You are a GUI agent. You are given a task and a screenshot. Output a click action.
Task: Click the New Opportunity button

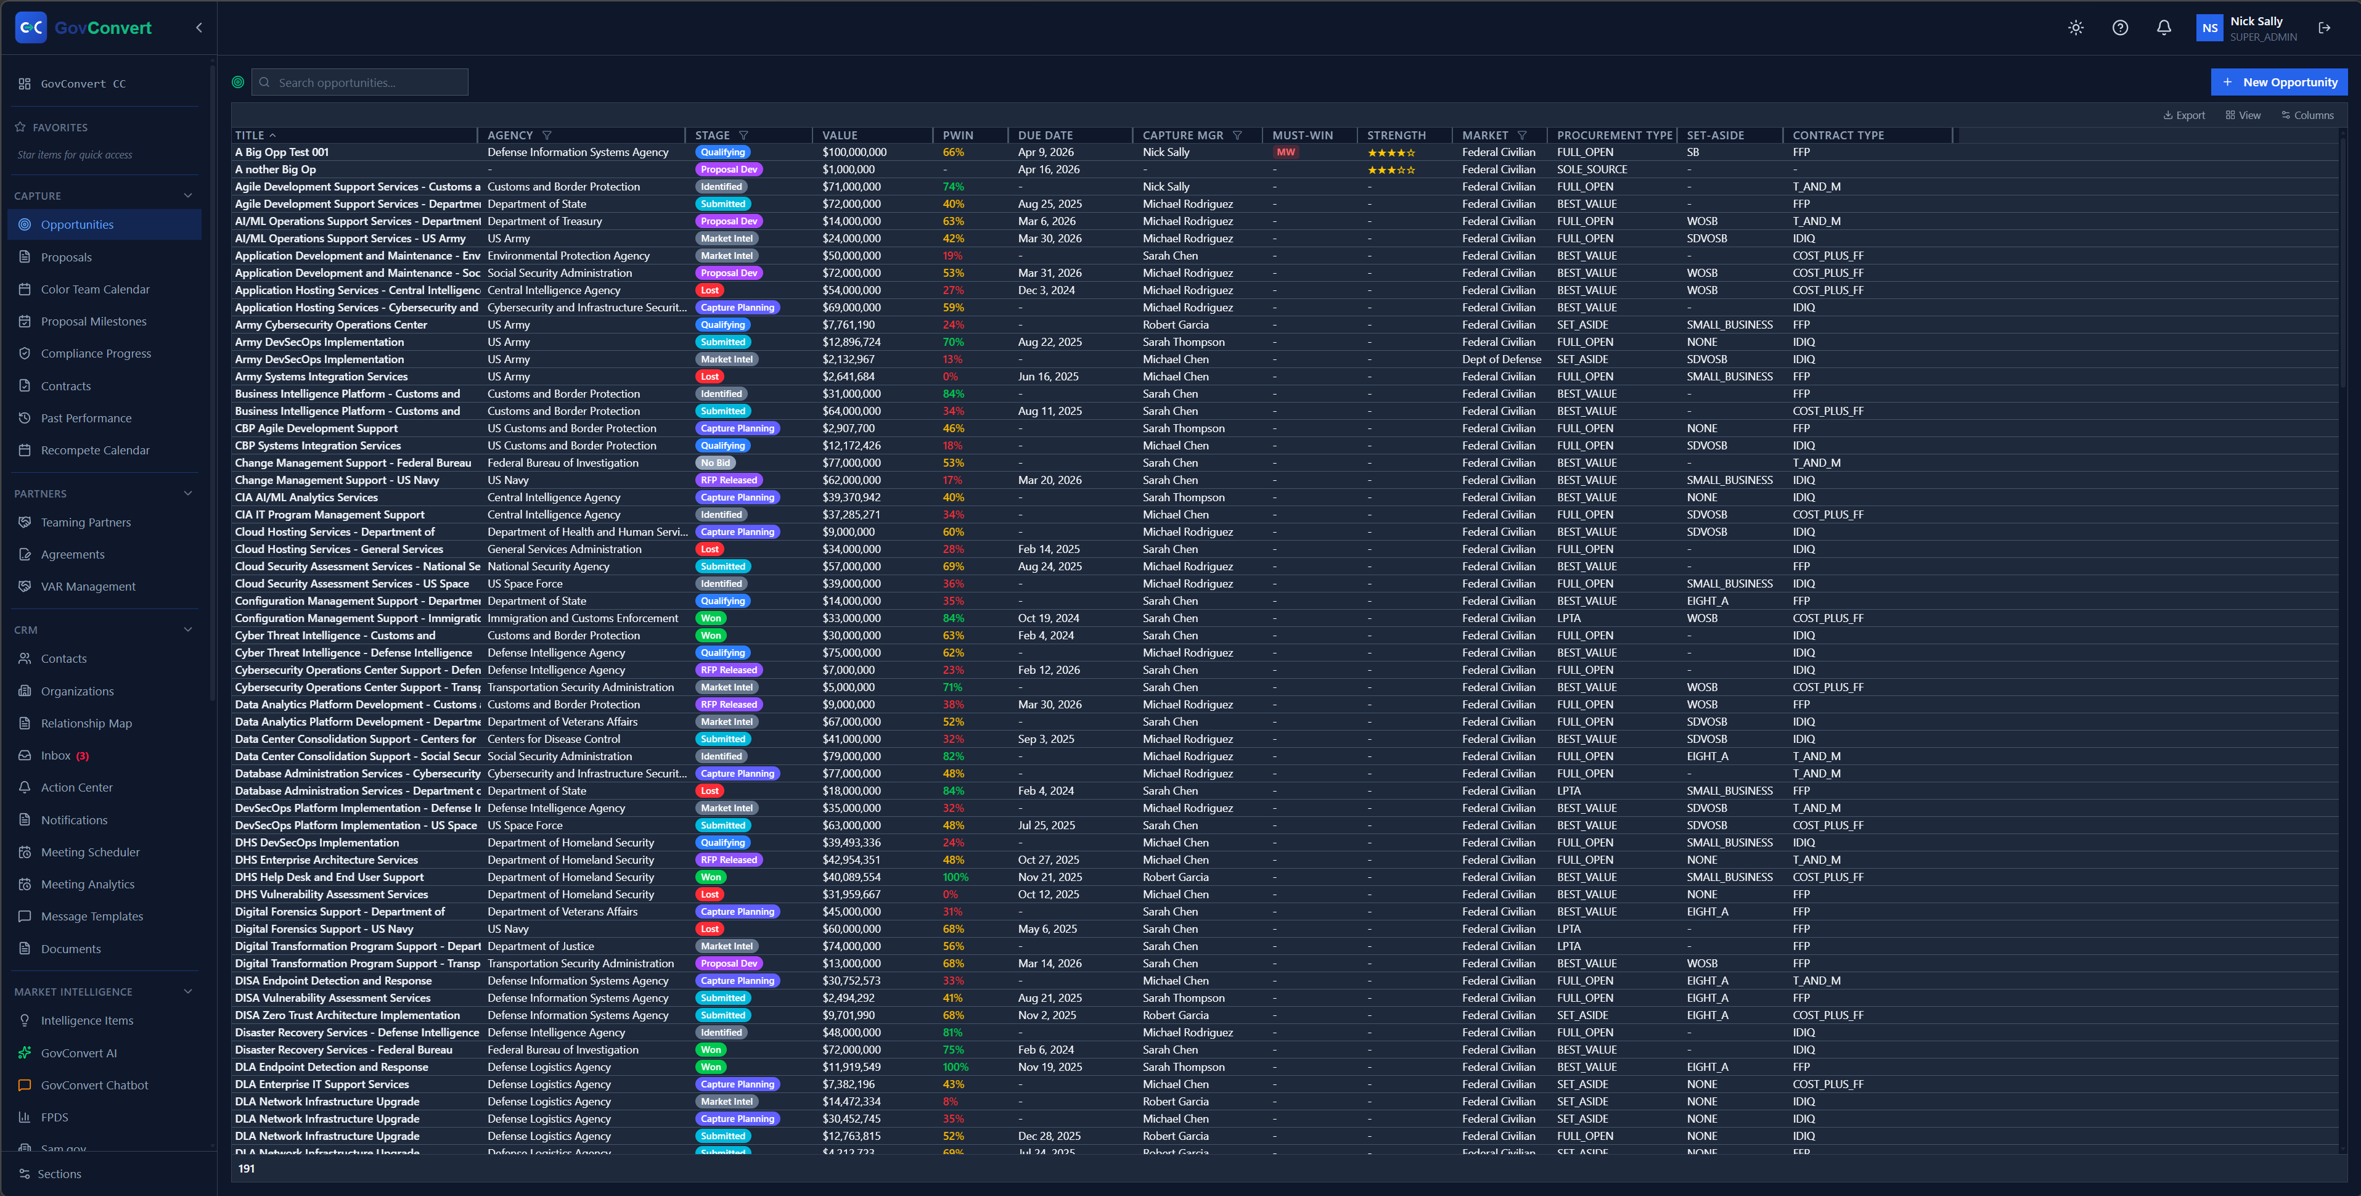[2278, 83]
